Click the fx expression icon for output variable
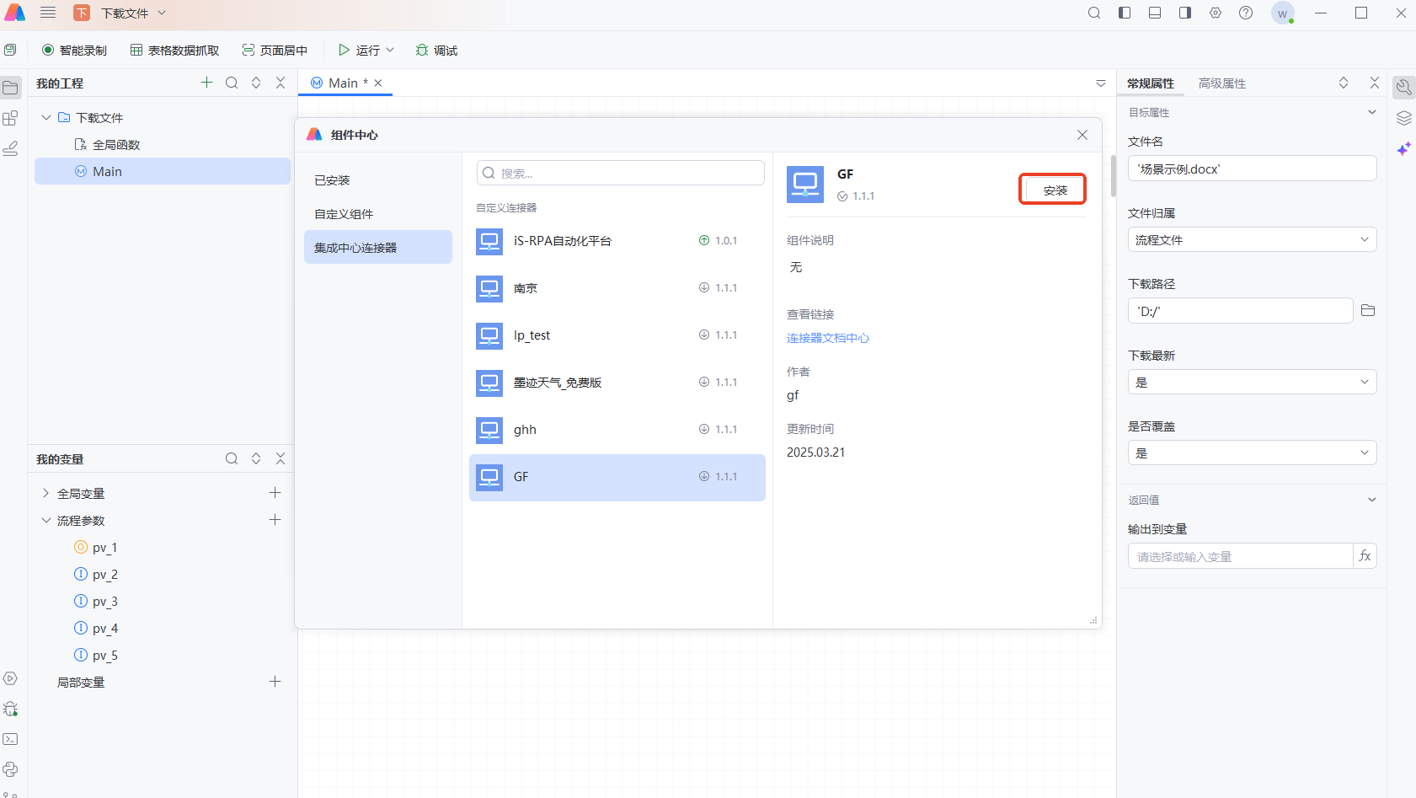 tap(1365, 556)
